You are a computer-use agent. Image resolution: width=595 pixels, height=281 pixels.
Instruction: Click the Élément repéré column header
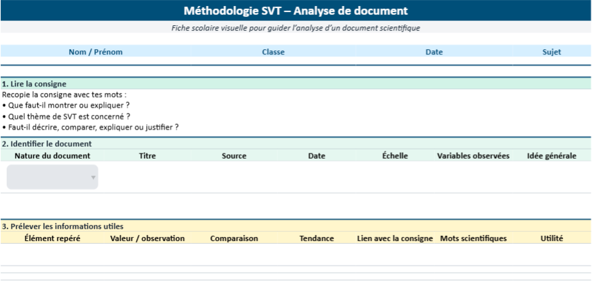pos(52,238)
